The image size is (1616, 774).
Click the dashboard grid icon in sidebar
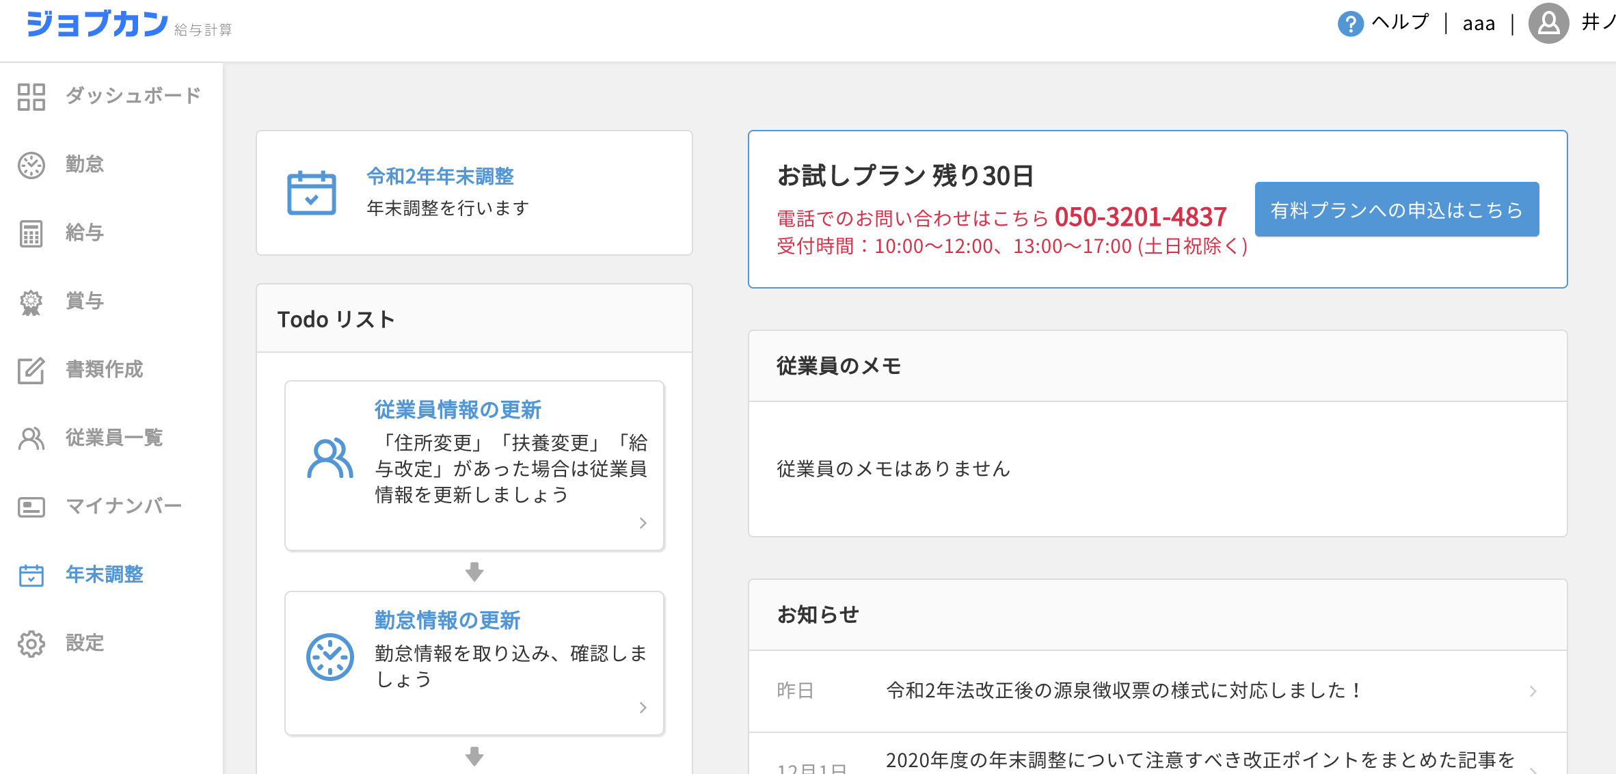(x=31, y=96)
